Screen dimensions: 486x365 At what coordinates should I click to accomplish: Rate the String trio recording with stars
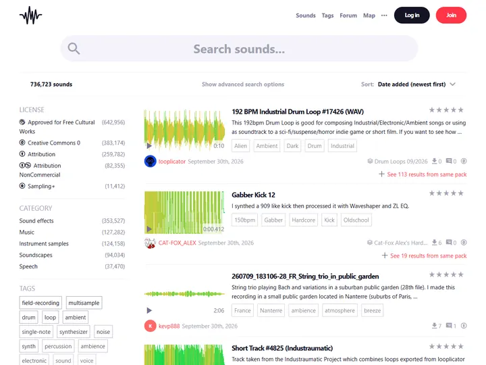[446, 274]
